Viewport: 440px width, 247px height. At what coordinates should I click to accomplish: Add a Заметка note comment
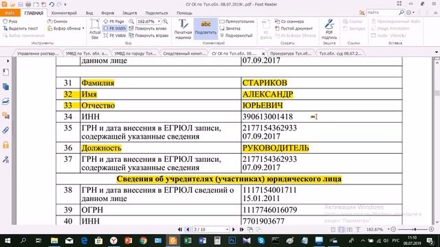point(230,28)
